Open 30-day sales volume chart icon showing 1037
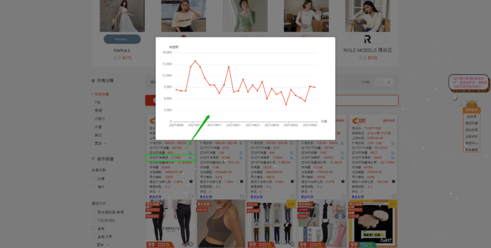491x248 pixels. click(x=343, y=153)
